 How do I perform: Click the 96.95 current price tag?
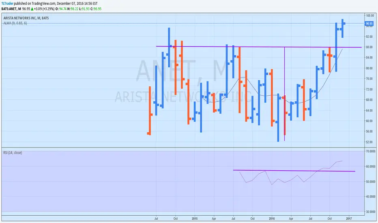(369, 24)
